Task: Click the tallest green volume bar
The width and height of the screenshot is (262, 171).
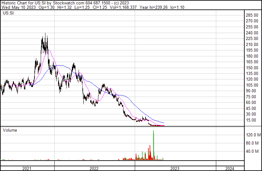Action: (x=153, y=145)
